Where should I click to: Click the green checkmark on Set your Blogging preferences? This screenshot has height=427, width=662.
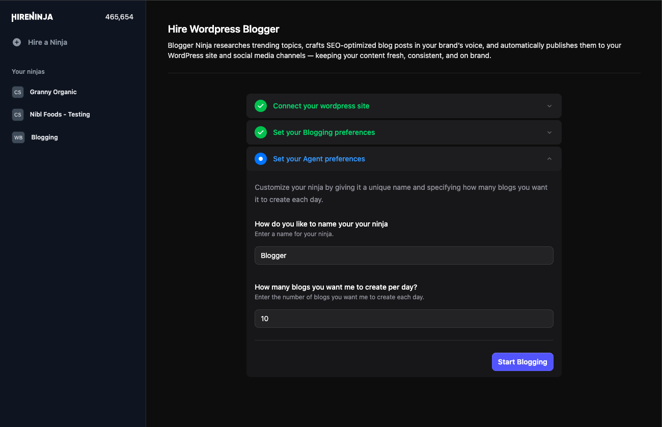(x=261, y=132)
